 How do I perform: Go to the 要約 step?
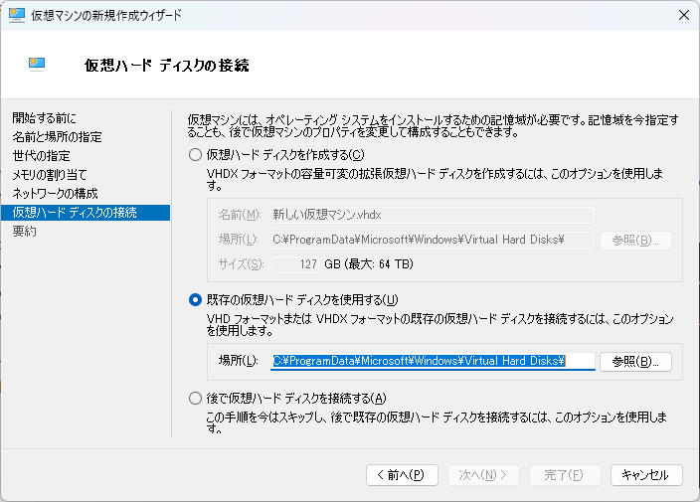coord(25,232)
